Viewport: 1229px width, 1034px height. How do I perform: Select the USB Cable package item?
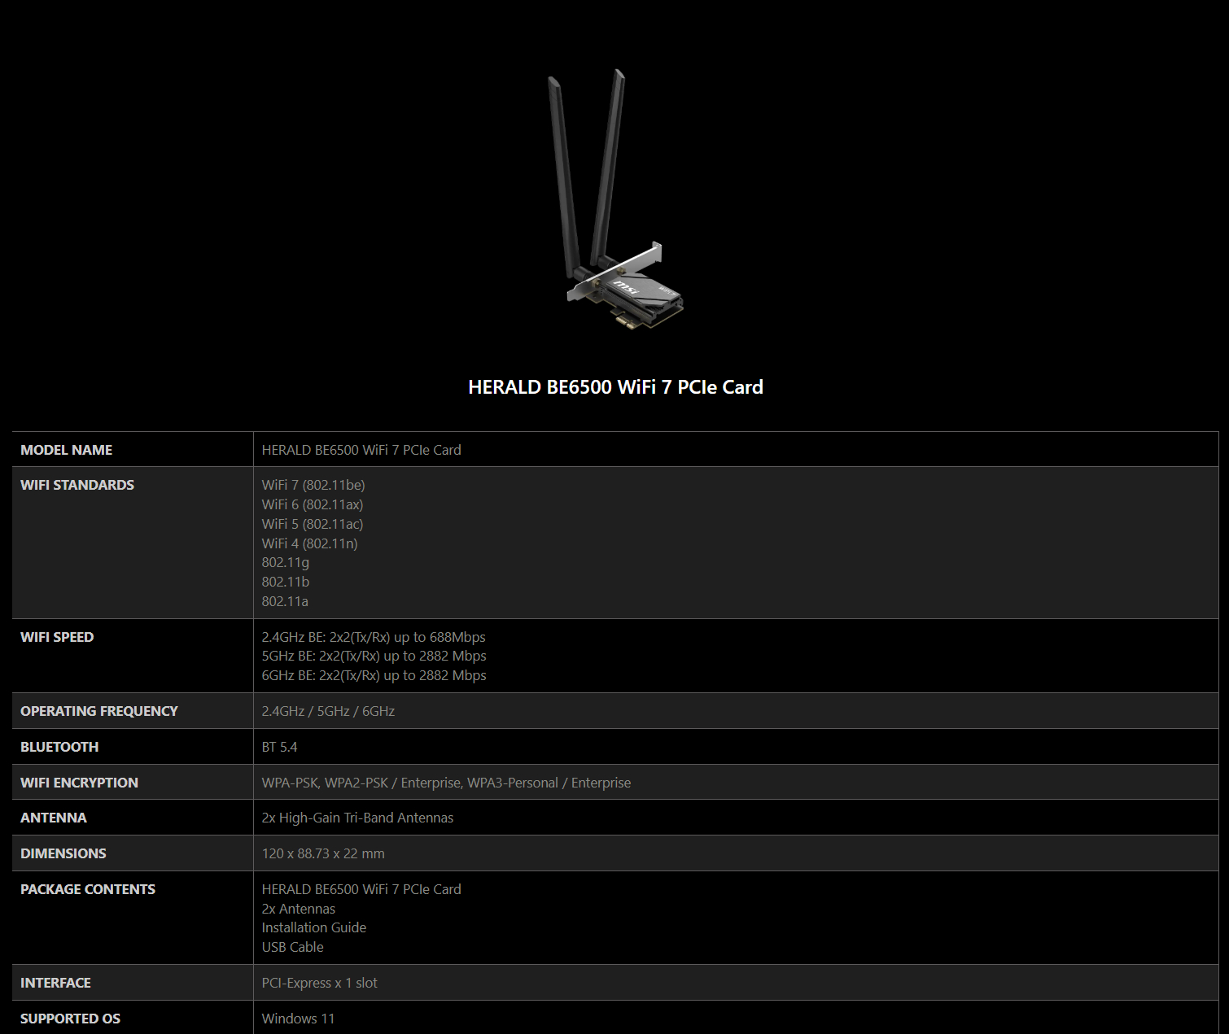(293, 947)
